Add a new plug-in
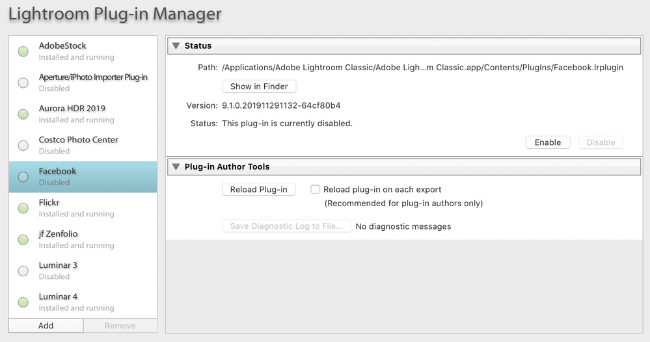650x342 pixels. tap(46, 326)
